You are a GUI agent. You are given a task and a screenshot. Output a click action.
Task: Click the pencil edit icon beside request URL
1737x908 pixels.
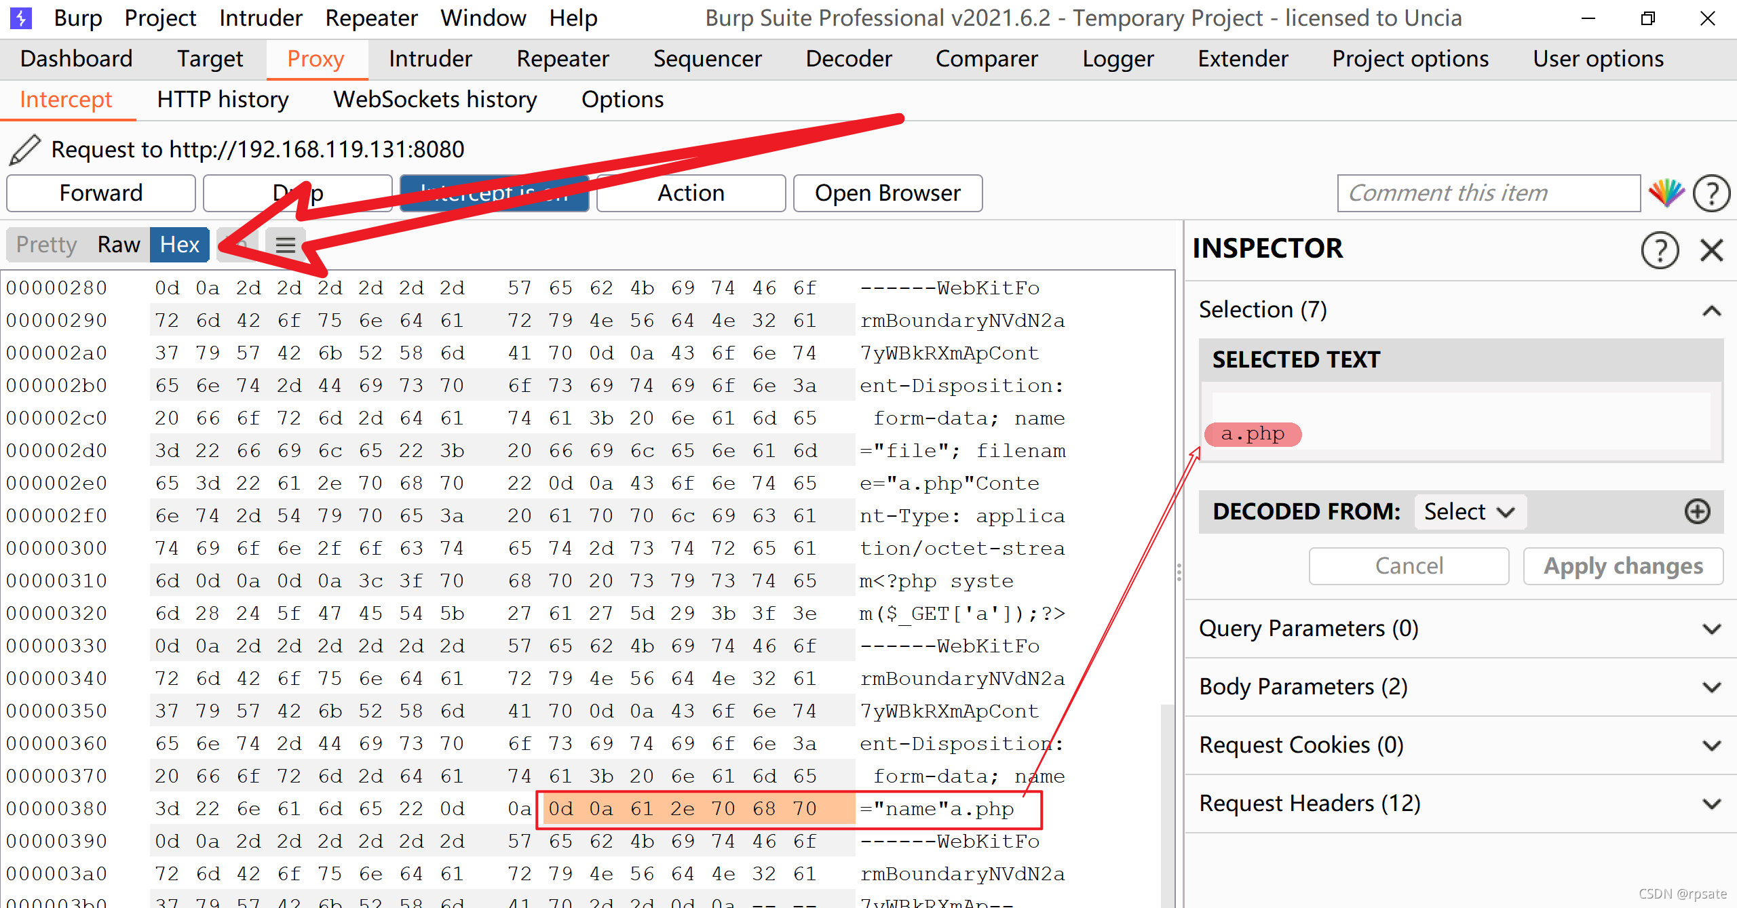(25, 150)
